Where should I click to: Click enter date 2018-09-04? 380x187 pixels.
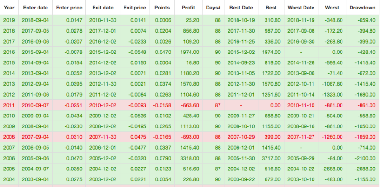pyautogui.click(x=35, y=20)
